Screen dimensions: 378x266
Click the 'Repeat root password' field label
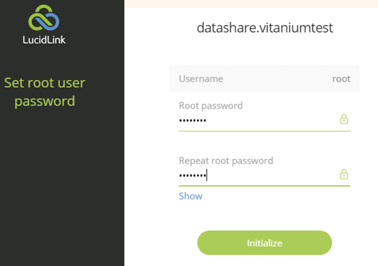coord(226,161)
